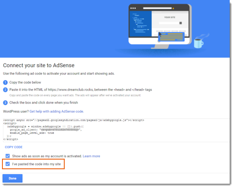Click the 'Connect your site to AdSense' heading

tap(39, 65)
